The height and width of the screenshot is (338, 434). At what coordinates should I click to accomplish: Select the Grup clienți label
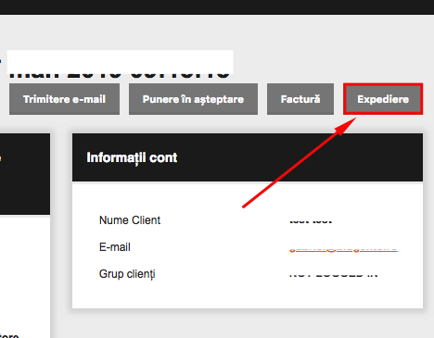[127, 274]
